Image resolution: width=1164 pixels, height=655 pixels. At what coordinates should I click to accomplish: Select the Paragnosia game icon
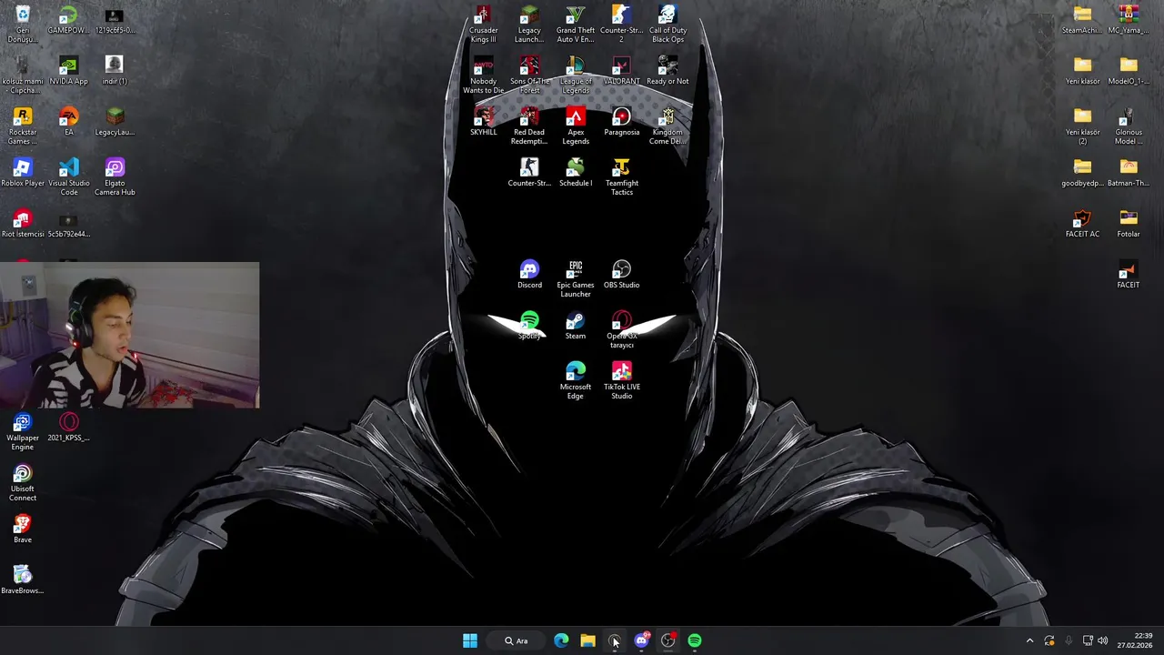pos(621,122)
